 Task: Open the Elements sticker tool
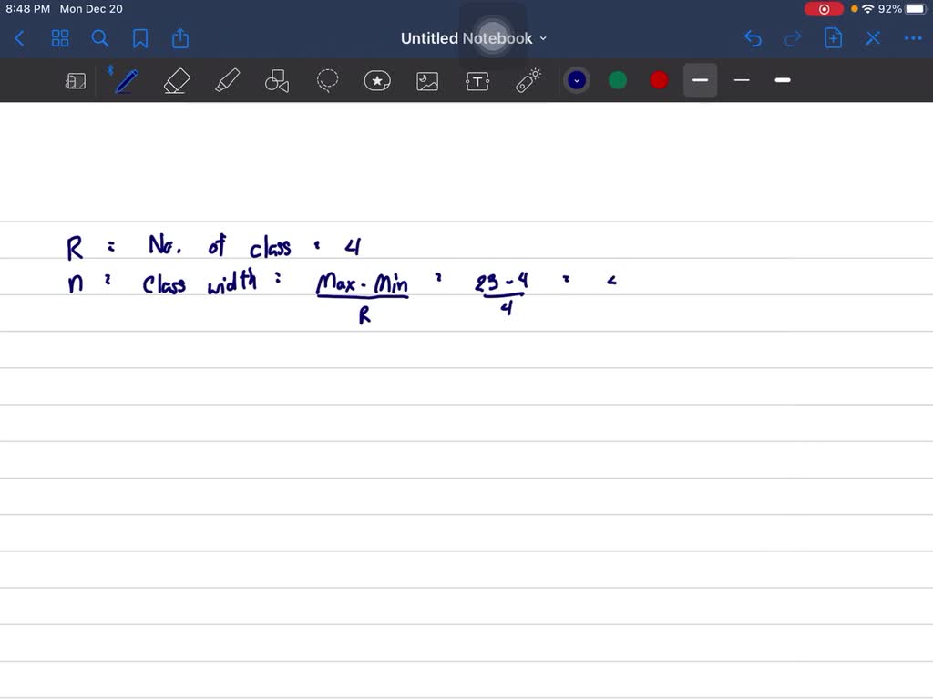(377, 80)
